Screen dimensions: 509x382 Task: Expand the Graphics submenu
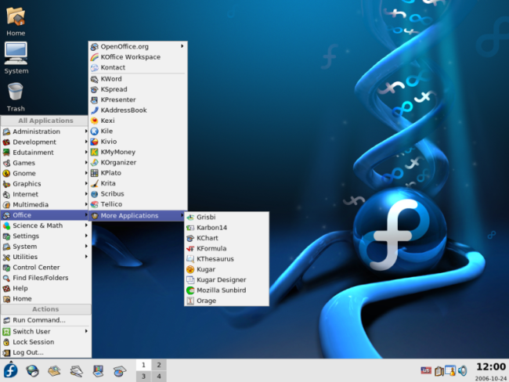click(x=45, y=184)
